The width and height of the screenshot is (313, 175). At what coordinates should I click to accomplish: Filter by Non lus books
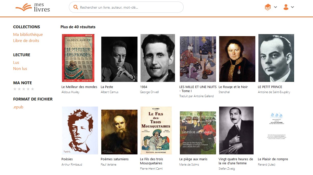pos(20,69)
